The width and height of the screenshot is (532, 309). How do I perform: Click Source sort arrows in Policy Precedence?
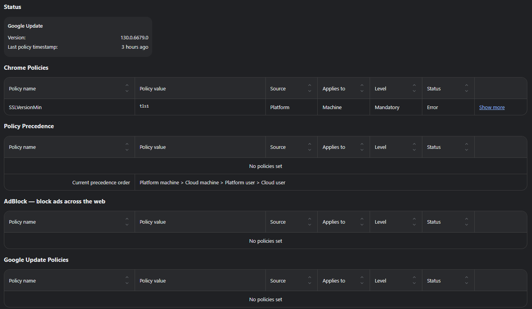[310, 147]
